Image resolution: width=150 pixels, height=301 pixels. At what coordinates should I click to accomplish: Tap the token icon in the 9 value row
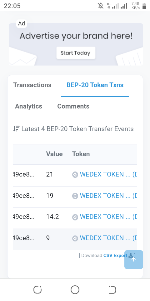click(x=75, y=238)
